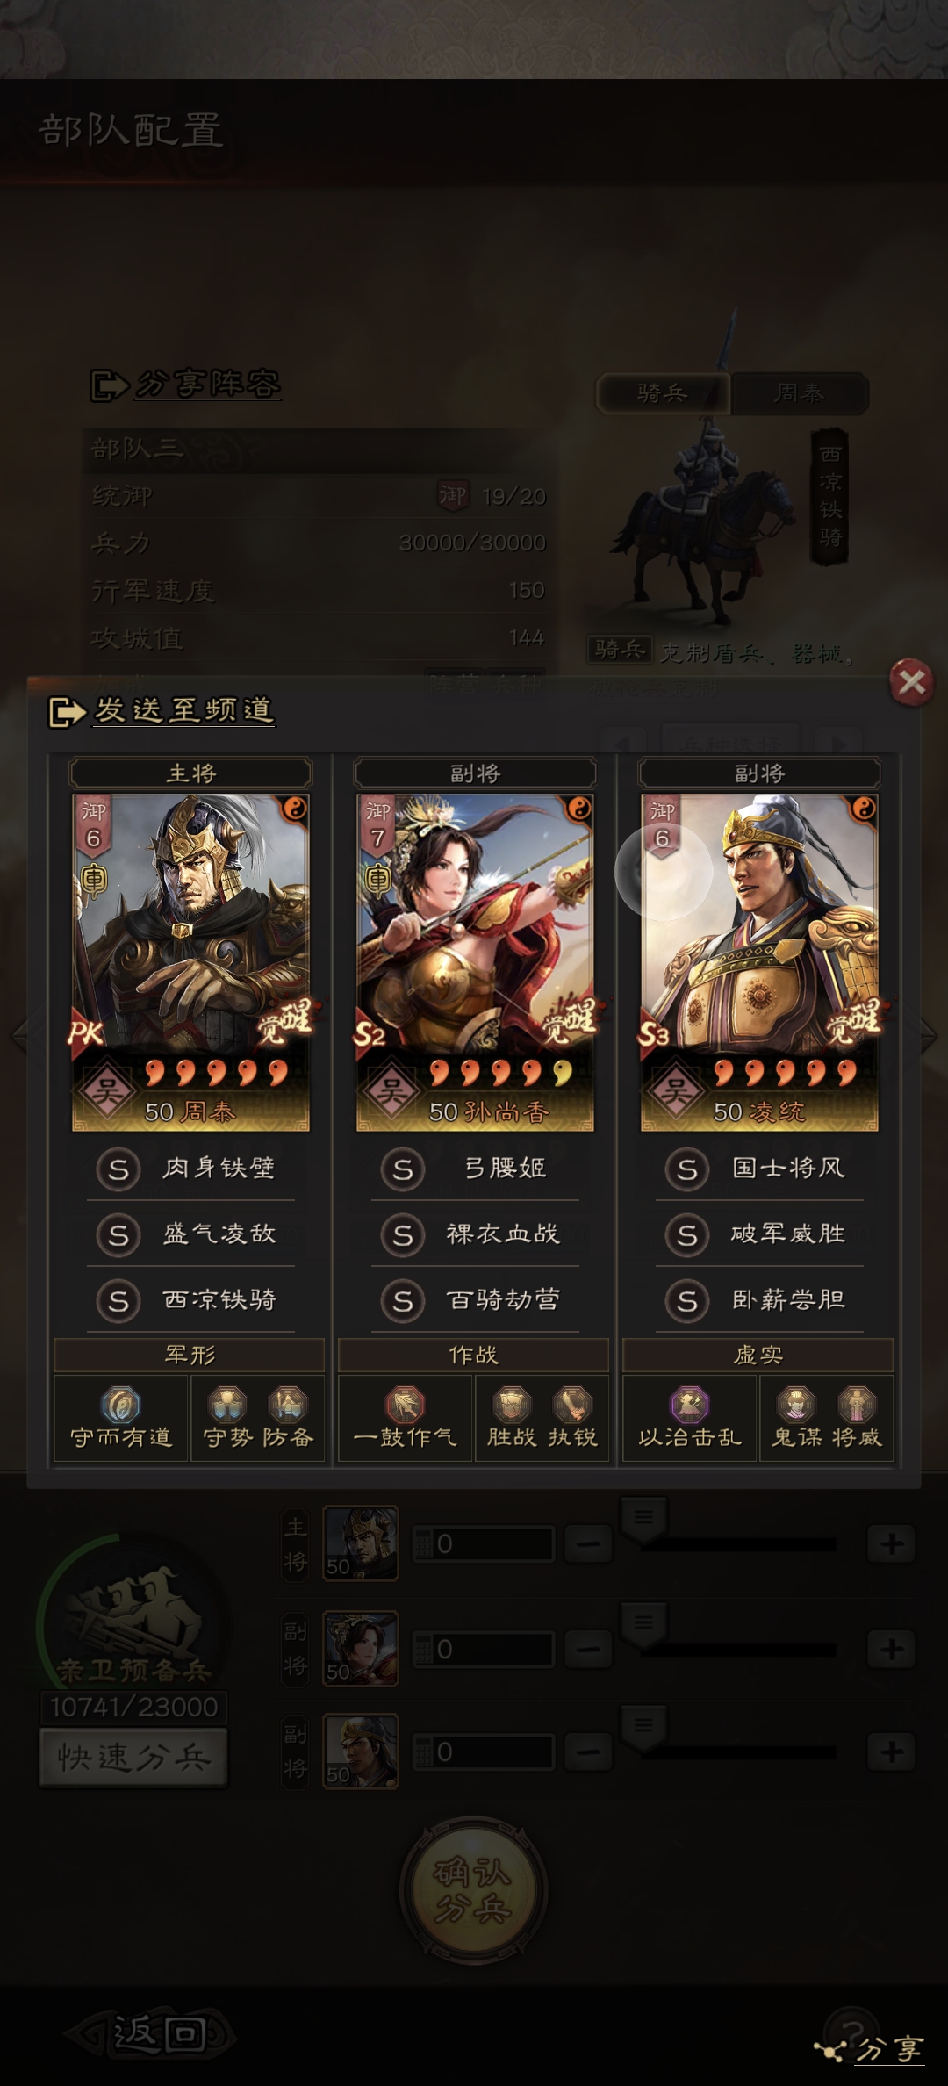This screenshot has height=2086, width=948.
Task: Select the 以治击乱 tactic icon
Action: [x=689, y=1405]
